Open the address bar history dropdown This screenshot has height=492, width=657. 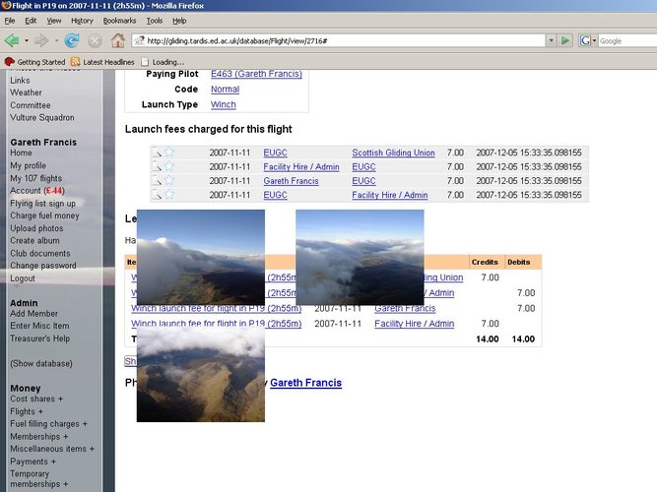(551, 40)
